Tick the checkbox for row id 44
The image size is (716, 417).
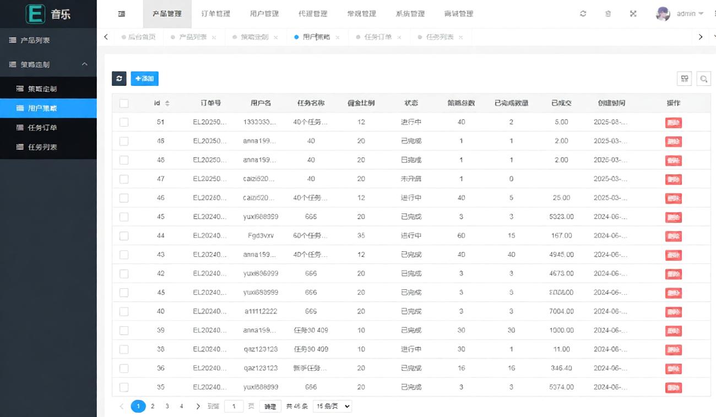pyautogui.click(x=124, y=235)
